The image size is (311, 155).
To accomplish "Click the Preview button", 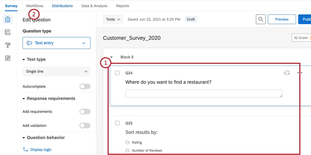I will pos(282,19).
